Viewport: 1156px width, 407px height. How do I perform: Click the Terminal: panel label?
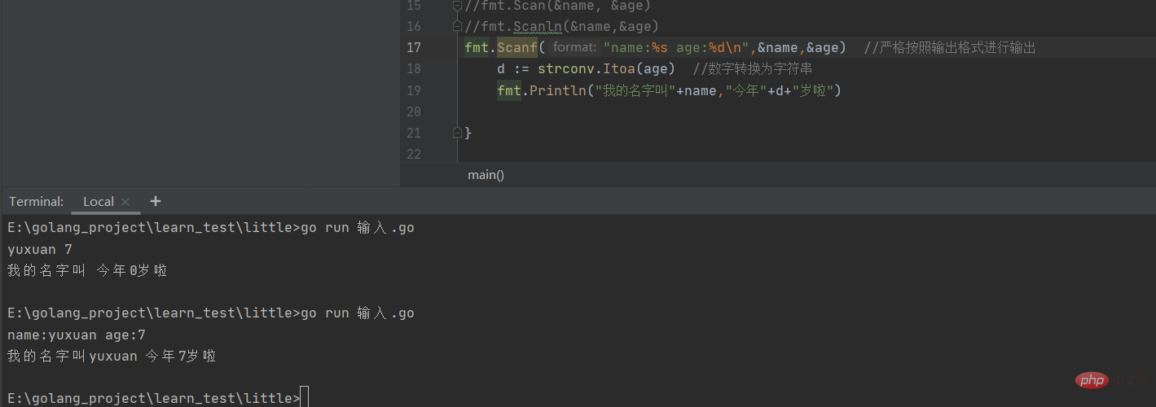pyautogui.click(x=37, y=201)
